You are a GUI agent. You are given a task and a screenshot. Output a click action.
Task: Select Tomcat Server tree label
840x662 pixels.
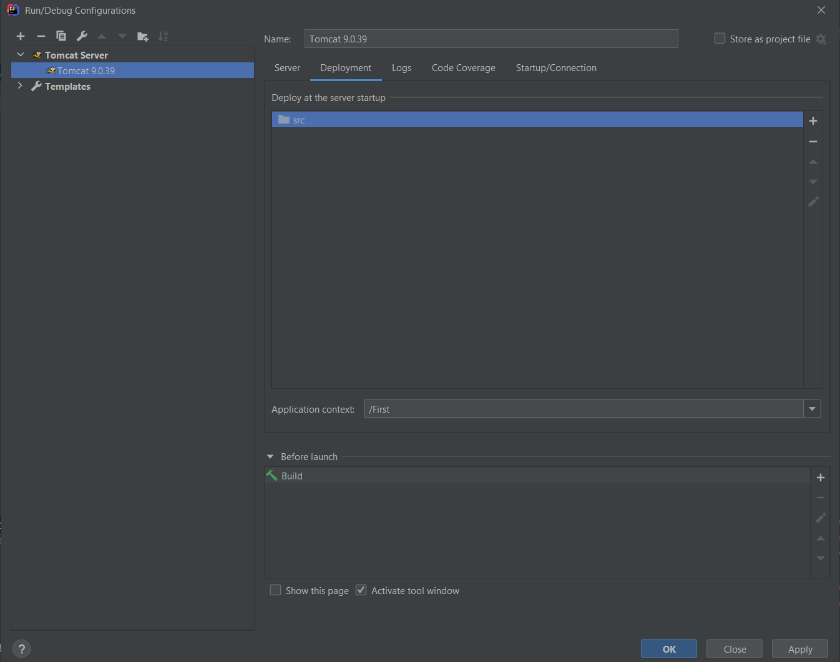coord(76,55)
